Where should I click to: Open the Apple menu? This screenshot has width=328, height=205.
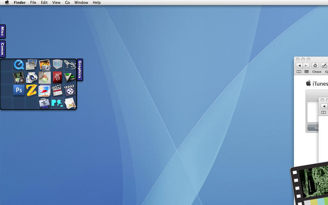pyautogui.click(x=7, y=2)
